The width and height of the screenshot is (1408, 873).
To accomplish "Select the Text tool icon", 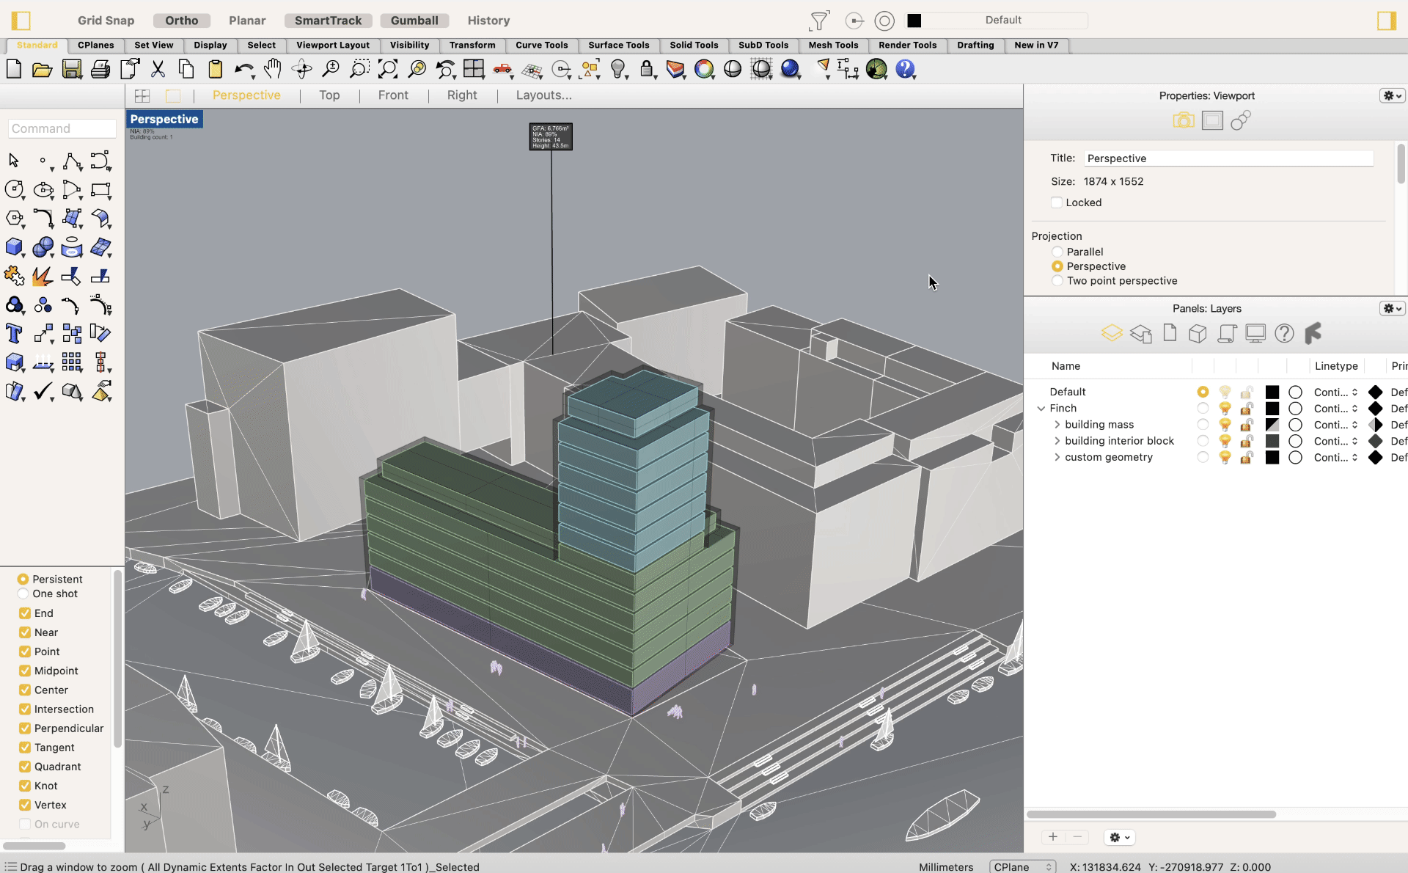I will click(14, 334).
